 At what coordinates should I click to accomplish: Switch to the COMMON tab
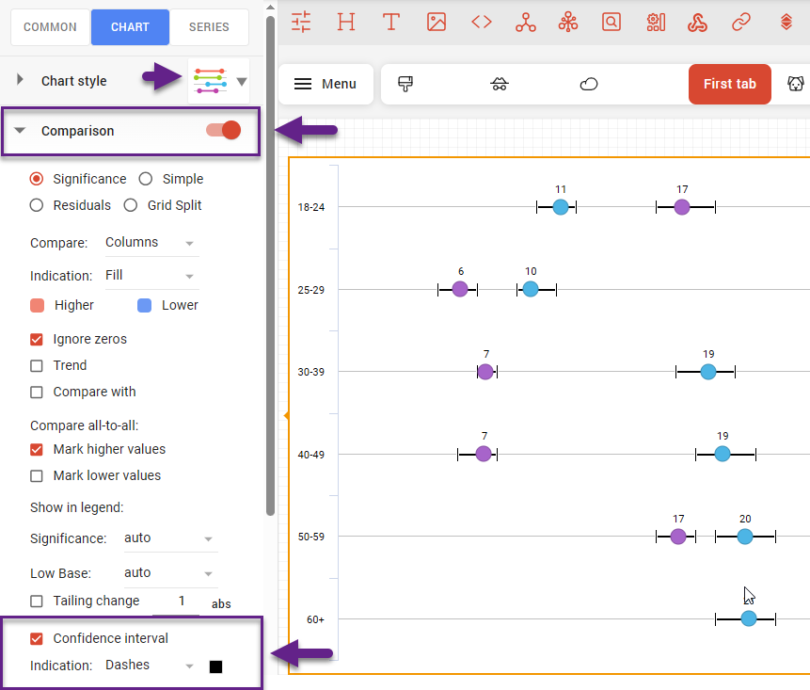click(51, 27)
